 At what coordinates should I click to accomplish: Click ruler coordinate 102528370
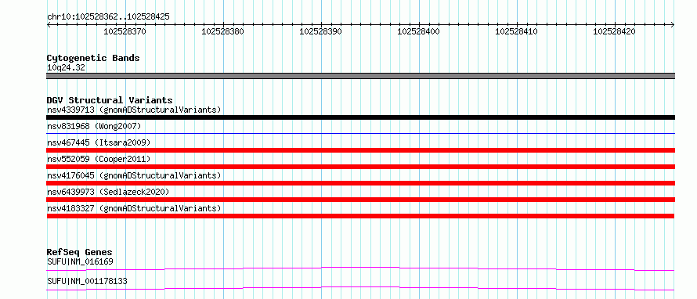(x=125, y=31)
